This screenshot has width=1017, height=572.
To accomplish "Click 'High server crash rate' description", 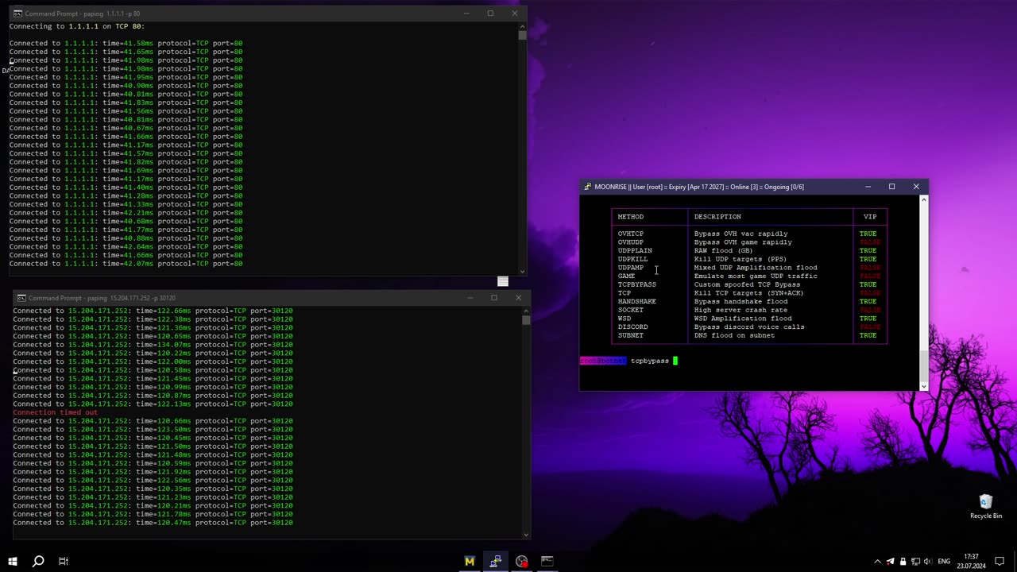I will click(x=741, y=310).
